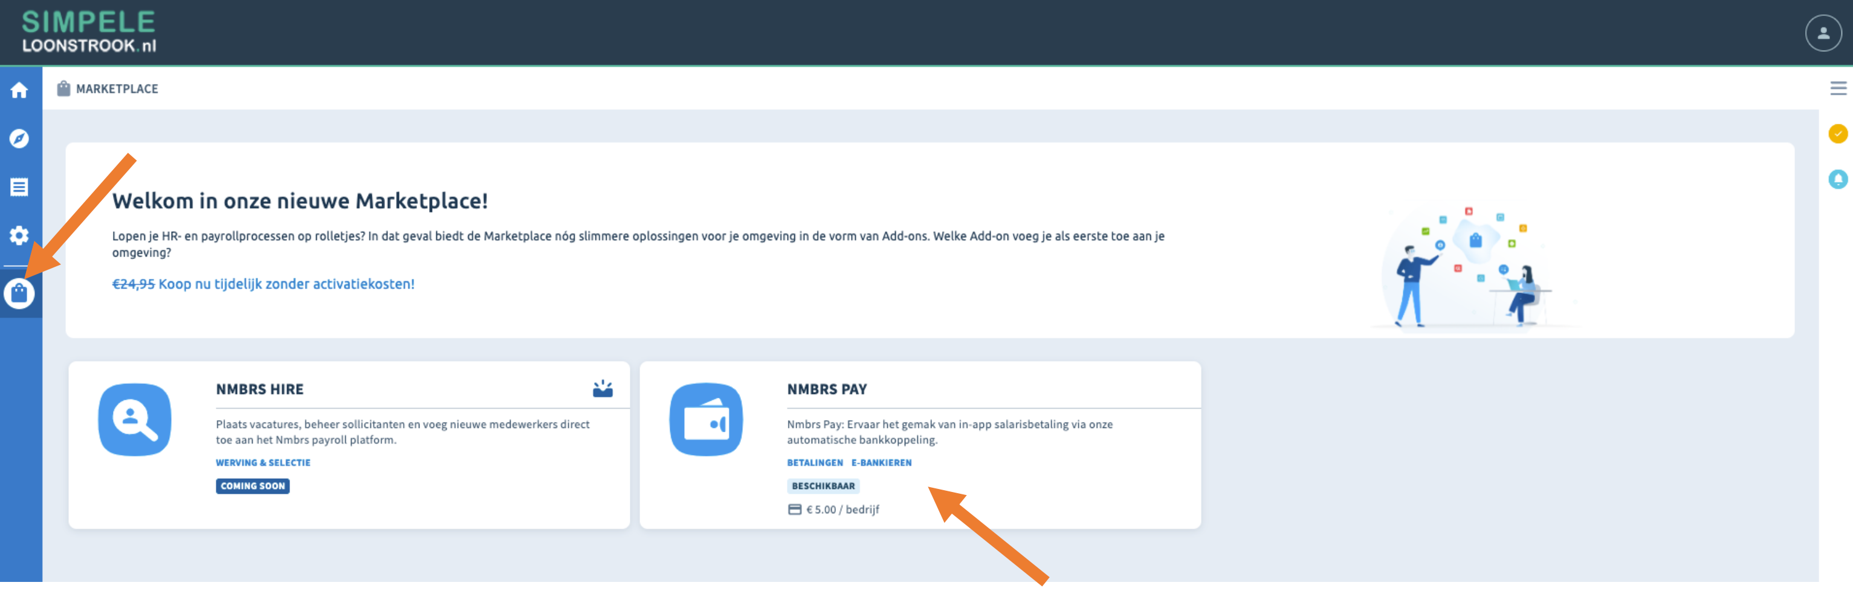Select the BETALINGEN tag
This screenshot has height=594, width=1853.
click(814, 463)
